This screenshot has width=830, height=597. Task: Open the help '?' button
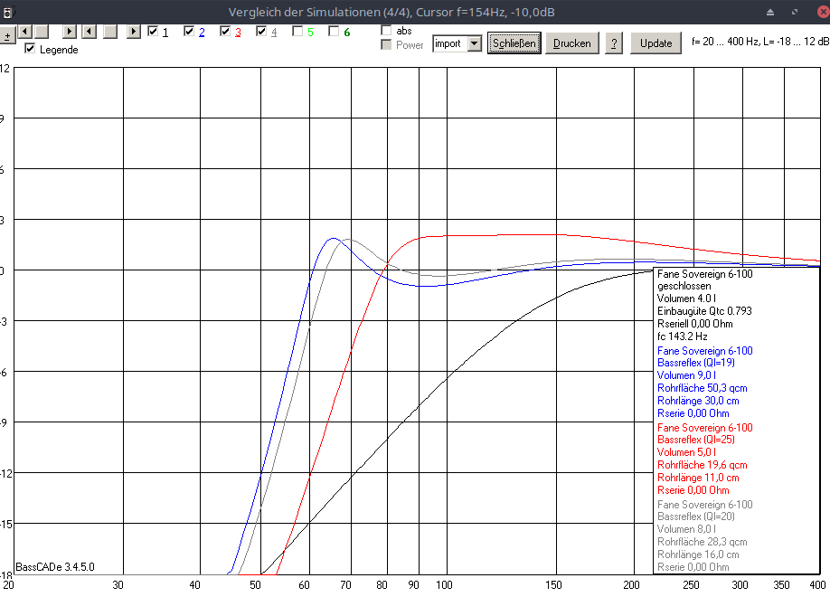[x=614, y=43]
